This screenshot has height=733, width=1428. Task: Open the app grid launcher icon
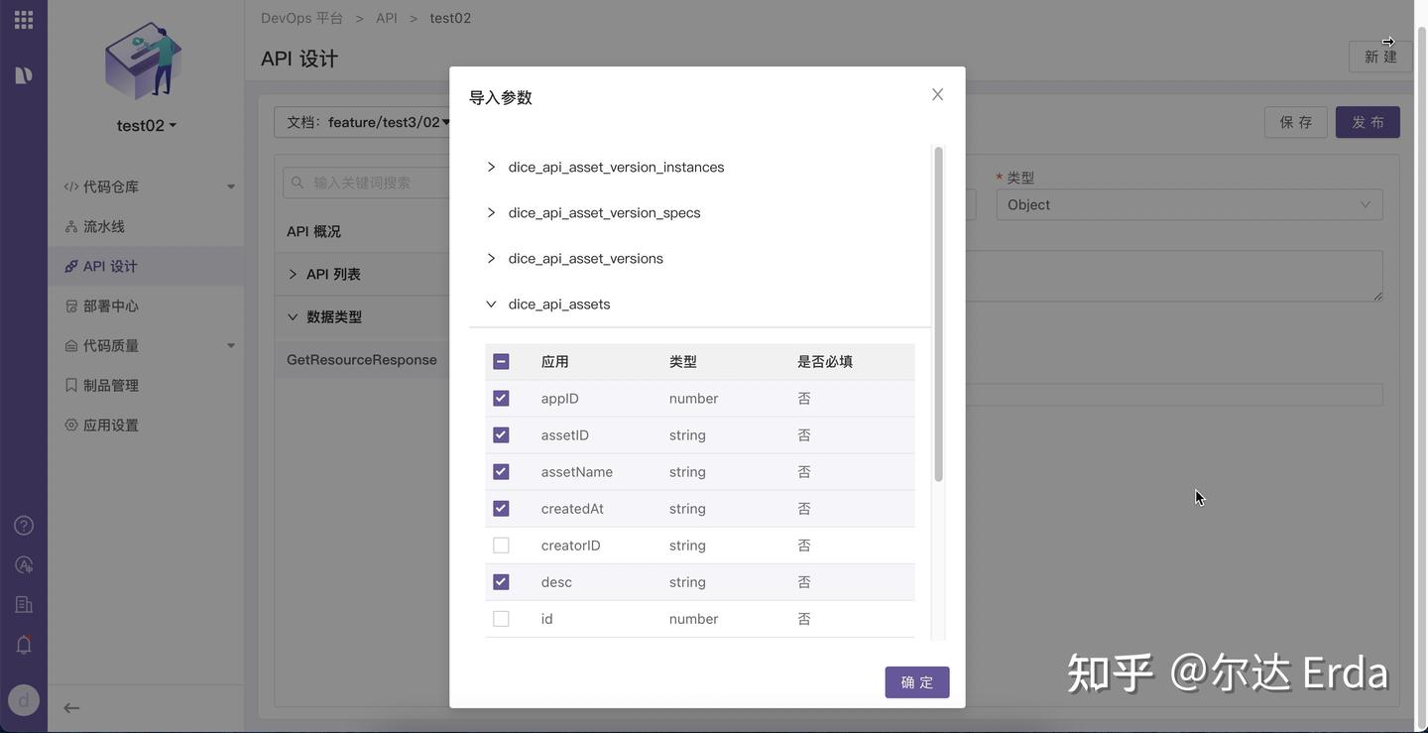[24, 19]
